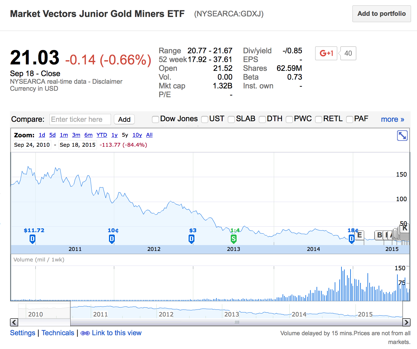417x349 pixels.
Task: Click the Add to portfolio button
Action: click(381, 14)
